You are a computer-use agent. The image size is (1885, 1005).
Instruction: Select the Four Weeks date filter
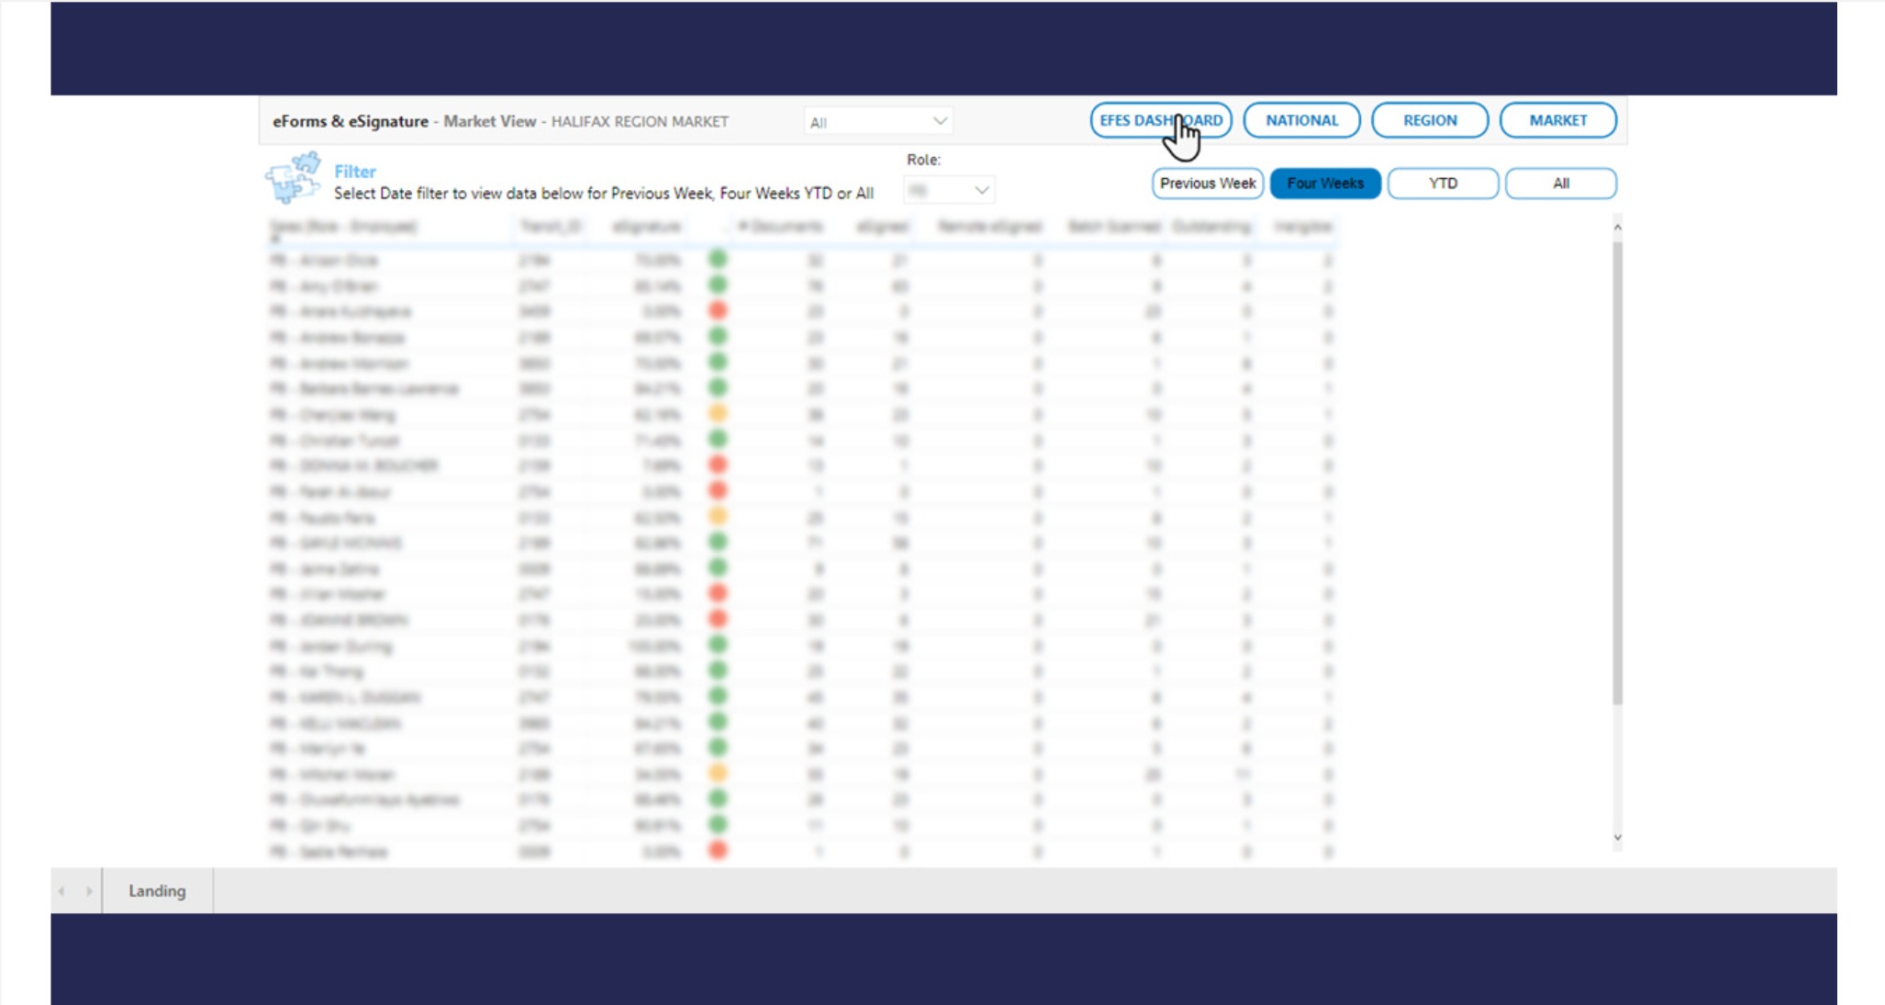coord(1324,184)
